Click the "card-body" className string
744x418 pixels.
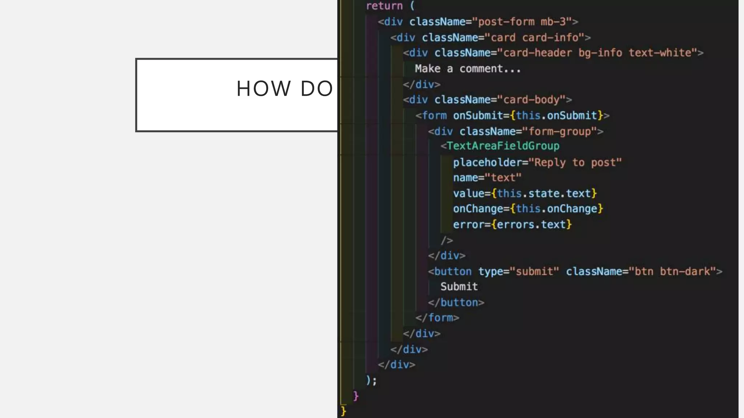point(531,100)
